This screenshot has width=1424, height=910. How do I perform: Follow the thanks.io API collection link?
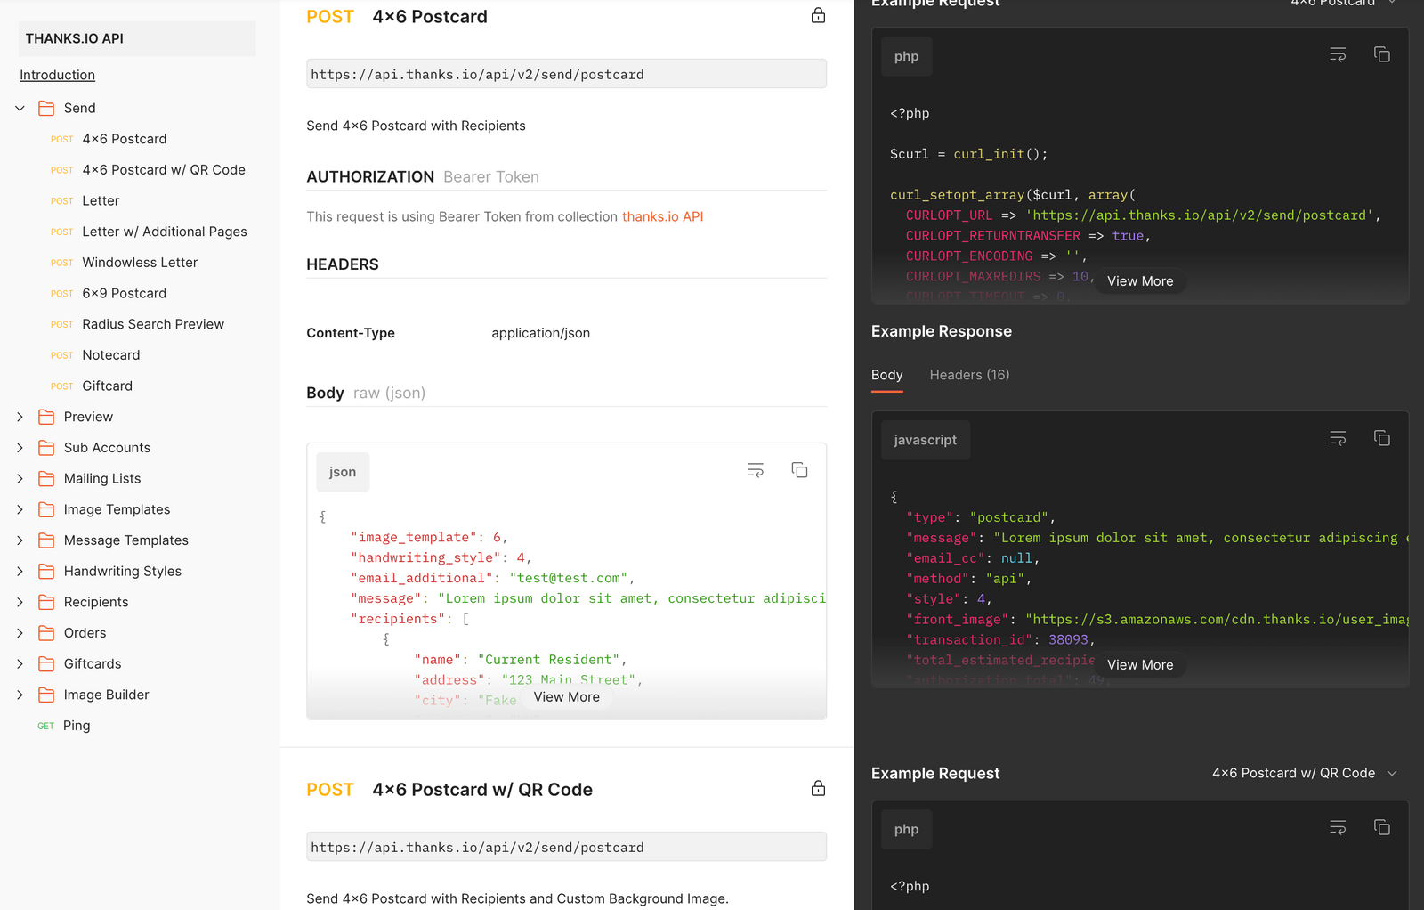662,216
